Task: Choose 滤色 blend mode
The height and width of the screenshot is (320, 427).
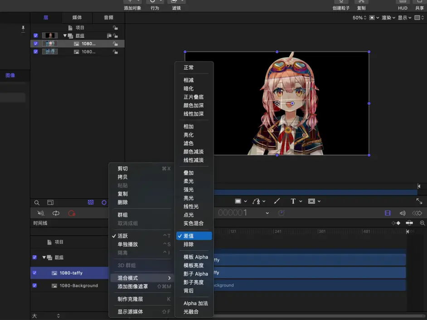Action: 194,143
